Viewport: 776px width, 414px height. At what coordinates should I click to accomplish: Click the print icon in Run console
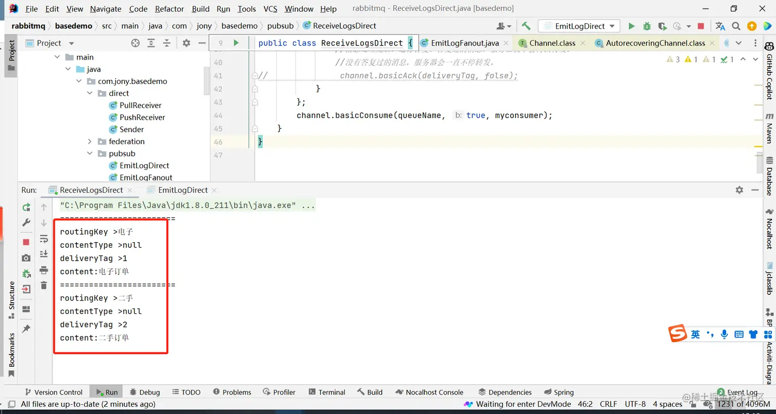pyautogui.click(x=44, y=270)
